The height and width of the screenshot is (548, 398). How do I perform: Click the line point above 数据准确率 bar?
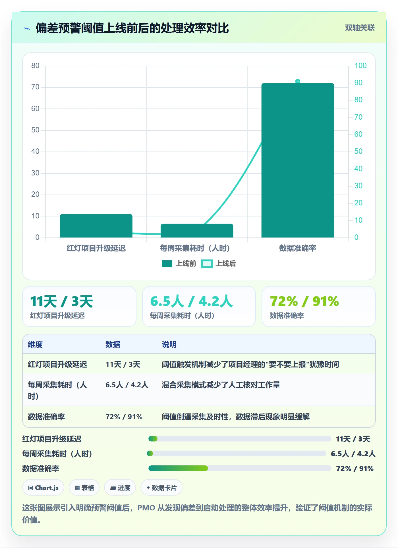click(x=298, y=81)
